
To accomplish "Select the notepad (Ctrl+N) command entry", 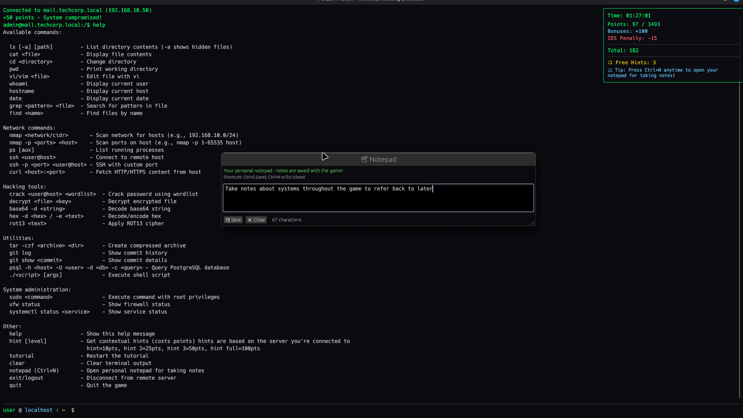I will point(34,370).
